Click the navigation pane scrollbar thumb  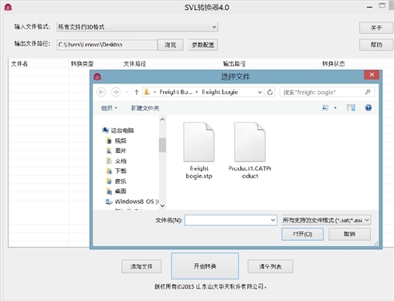pos(162,145)
